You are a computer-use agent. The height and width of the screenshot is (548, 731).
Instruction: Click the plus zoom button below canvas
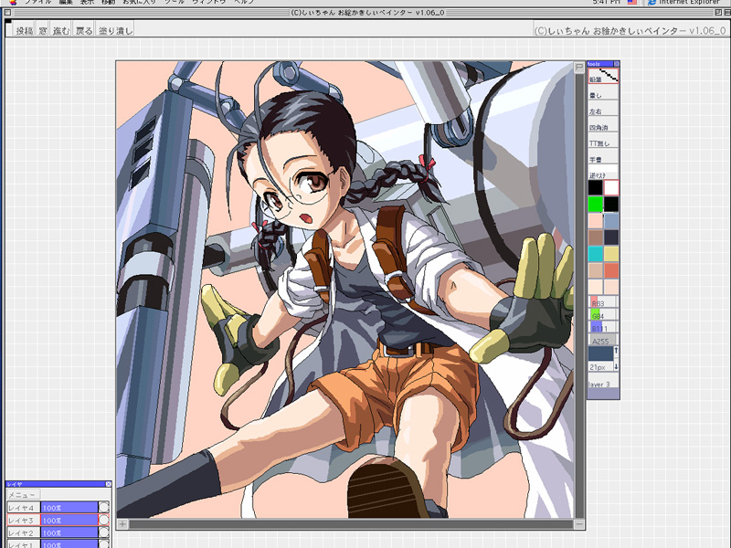122,523
